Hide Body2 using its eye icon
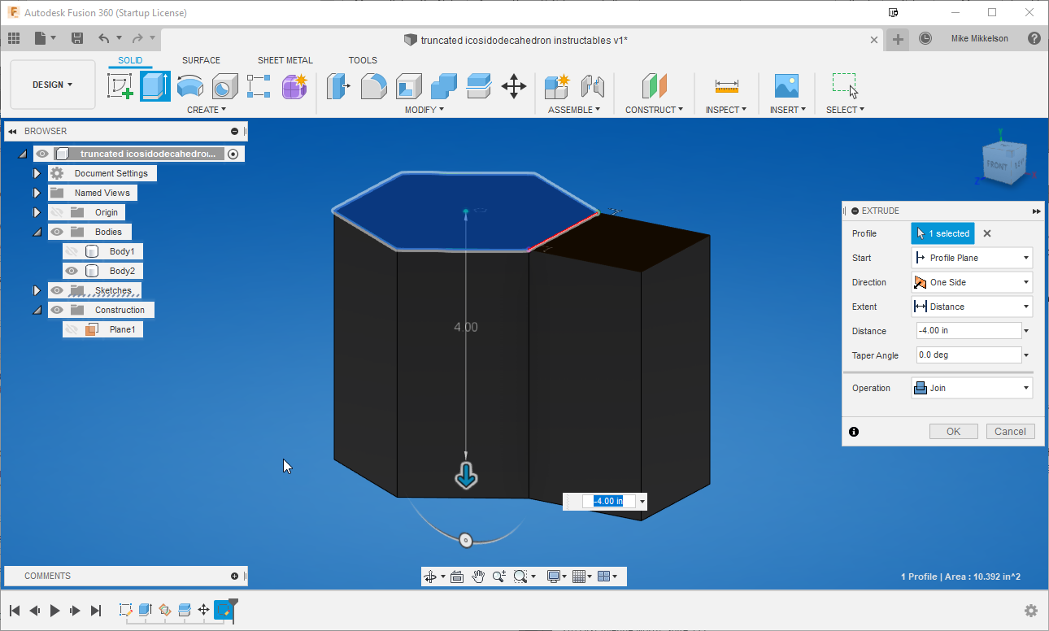1049x631 pixels. click(x=72, y=270)
